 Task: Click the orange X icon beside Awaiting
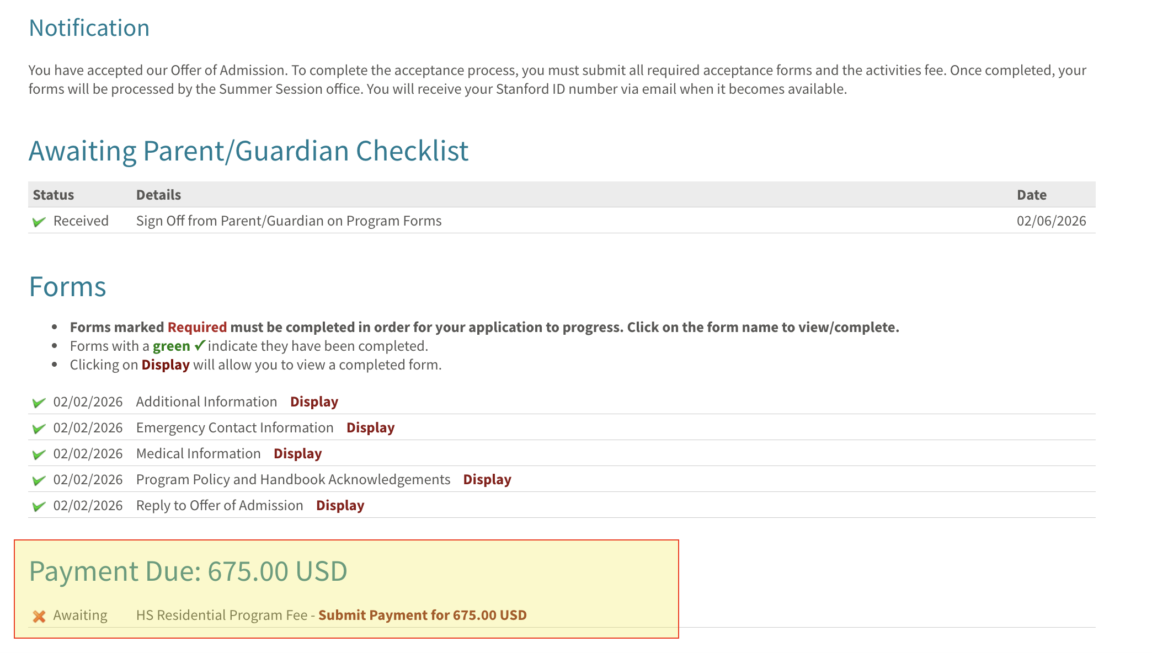coord(39,616)
